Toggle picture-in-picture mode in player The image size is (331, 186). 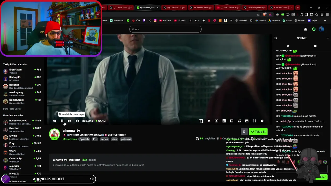232,121
